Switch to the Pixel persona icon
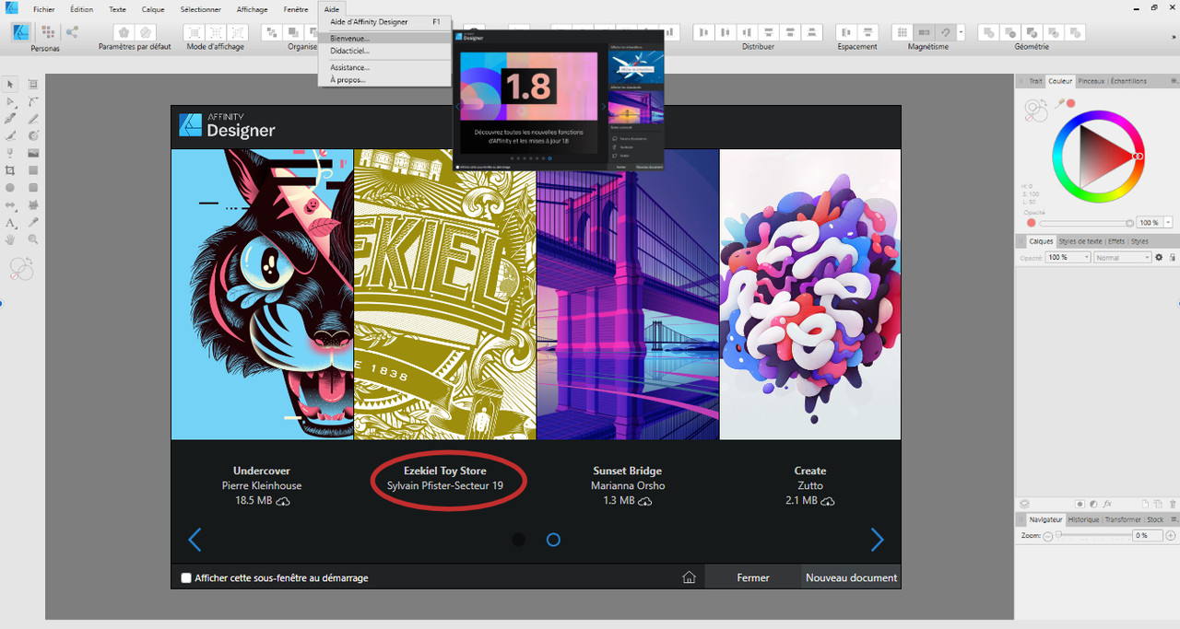The image size is (1180, 629). 47,32
